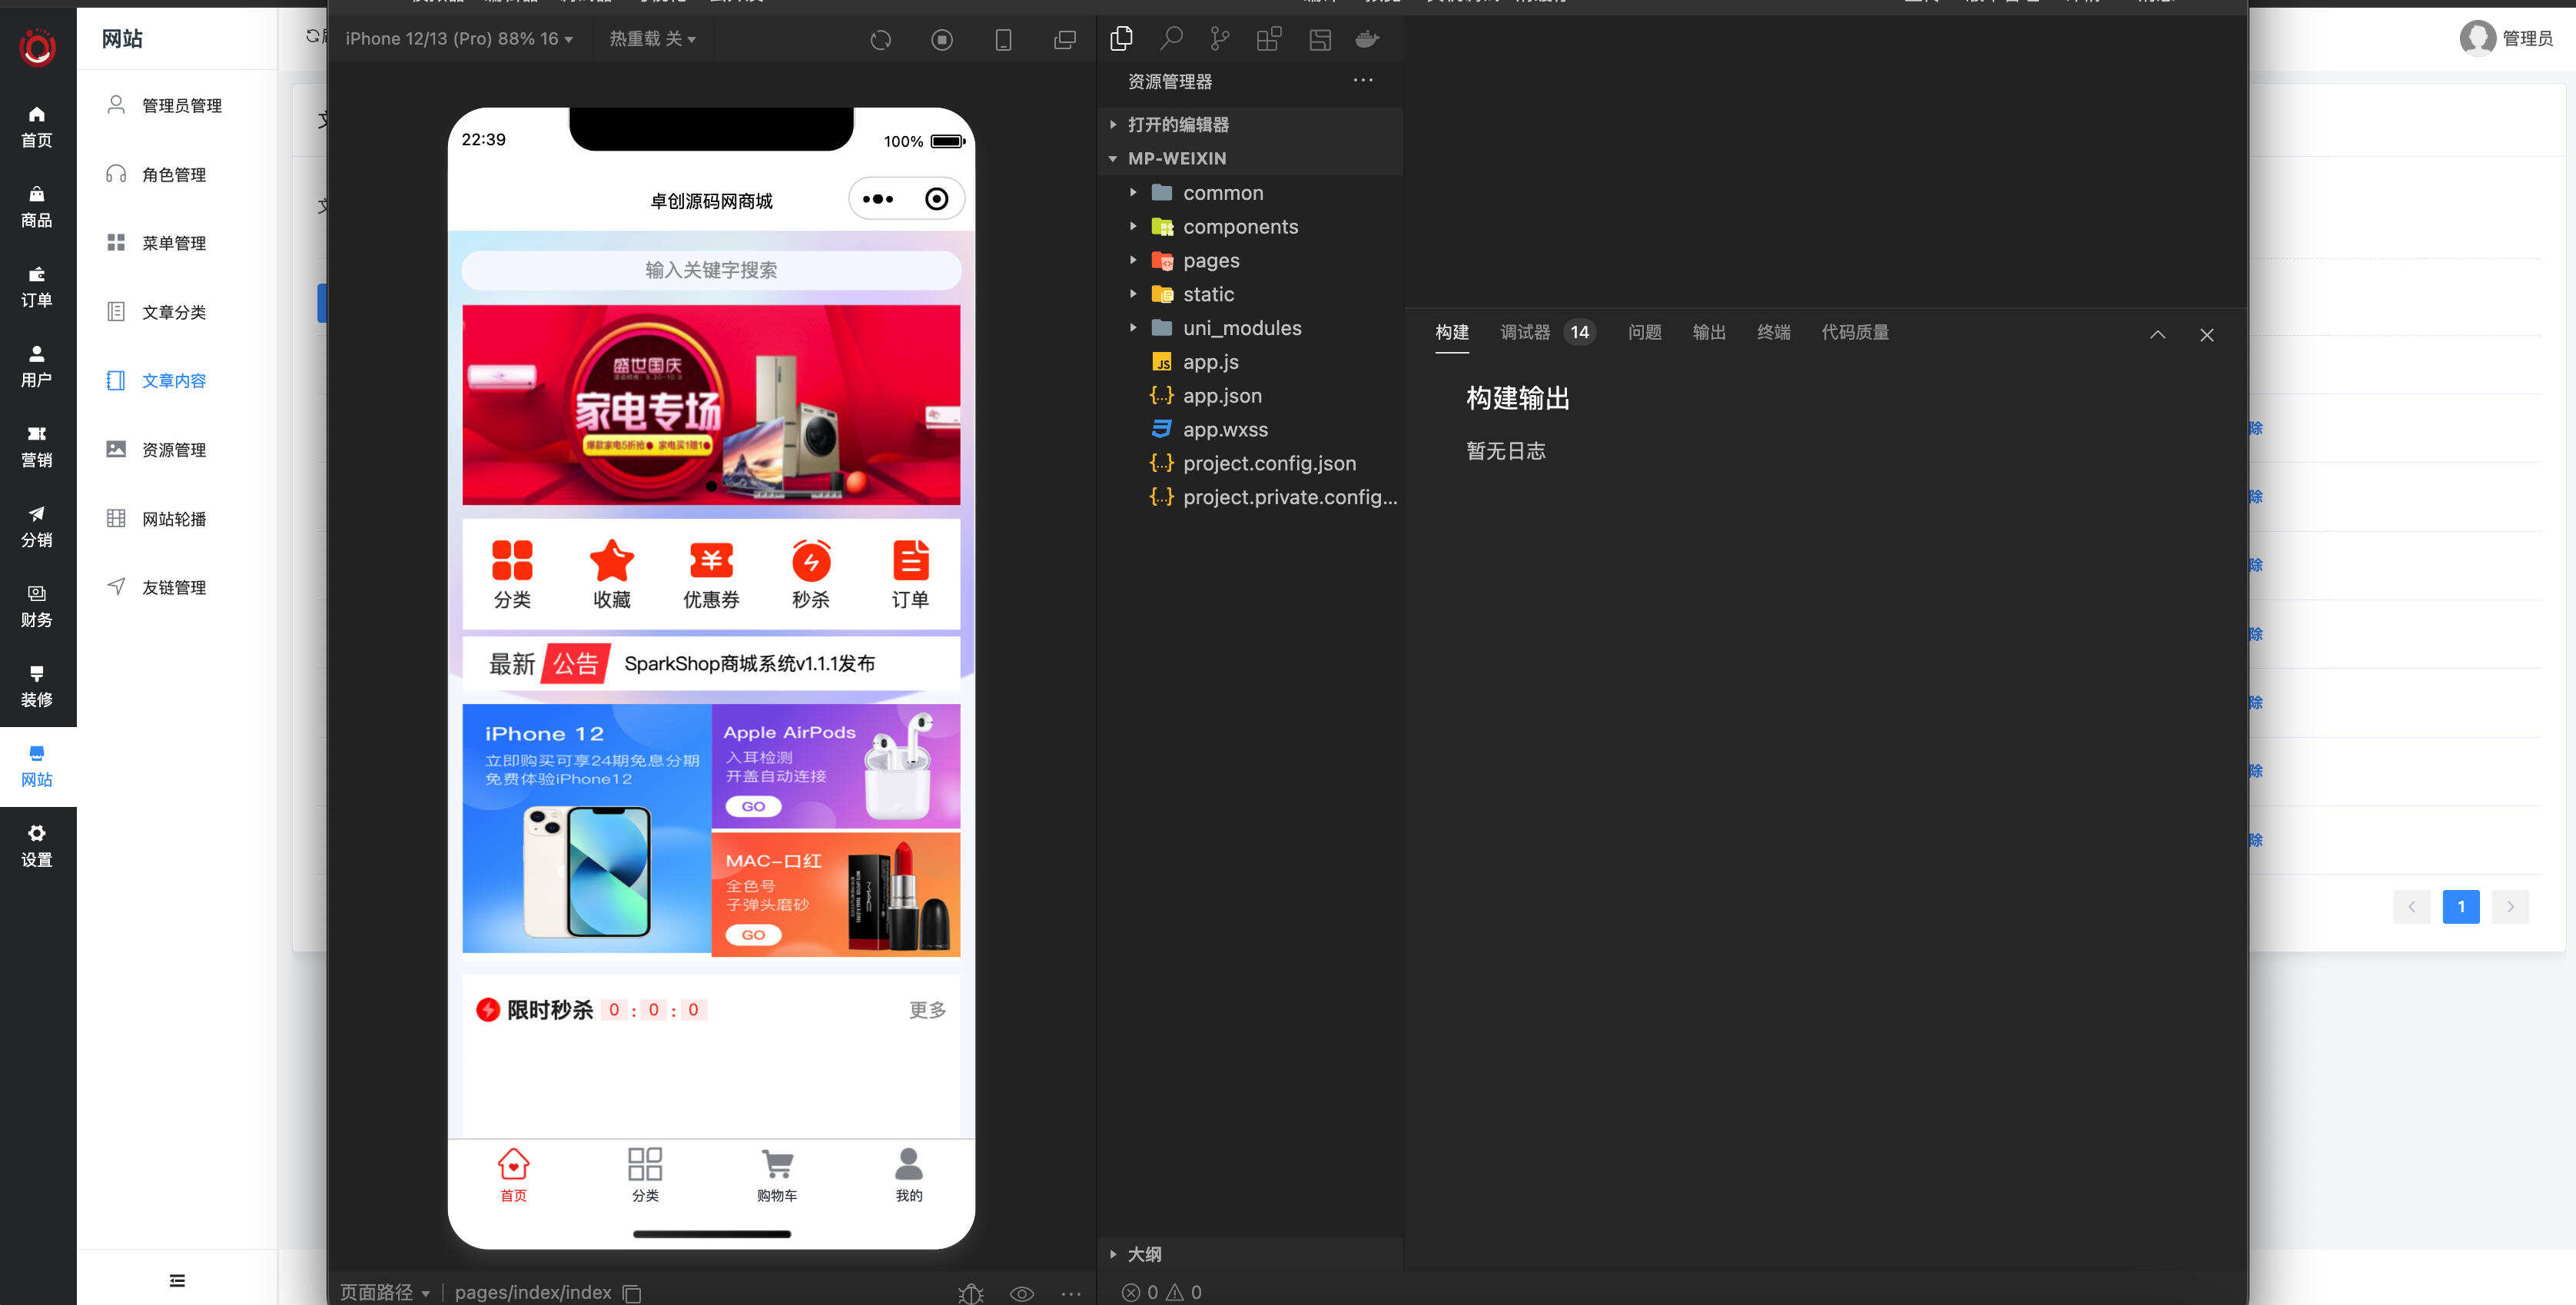2576x1305 pixels.
Task: Open the search panel magnifier icon
Action: (1171, 38)
